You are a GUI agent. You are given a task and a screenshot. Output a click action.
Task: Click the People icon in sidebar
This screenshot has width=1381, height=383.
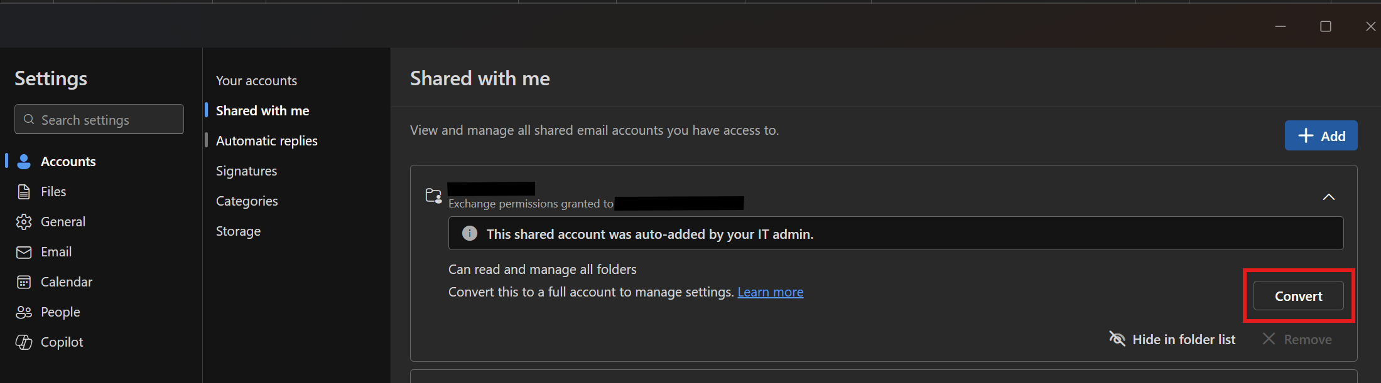point(24,312)
